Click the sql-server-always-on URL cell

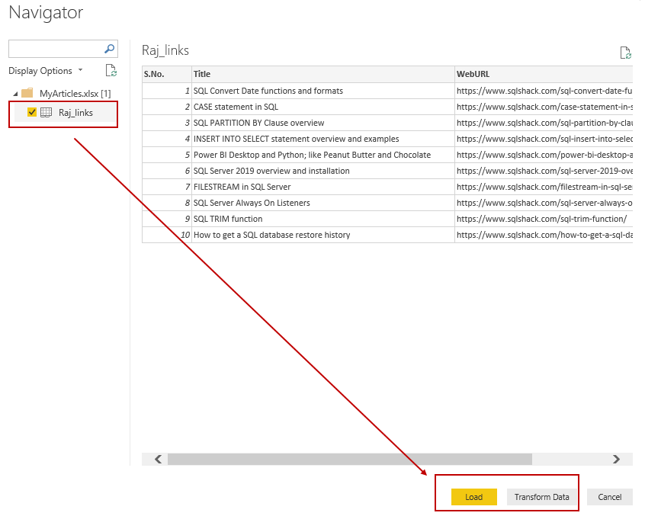[x=544, y=203]
